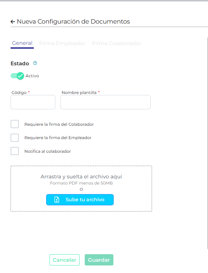Switch to the Firma Empleador tab
Screen dimensions: 208x273
coord(62,43)
